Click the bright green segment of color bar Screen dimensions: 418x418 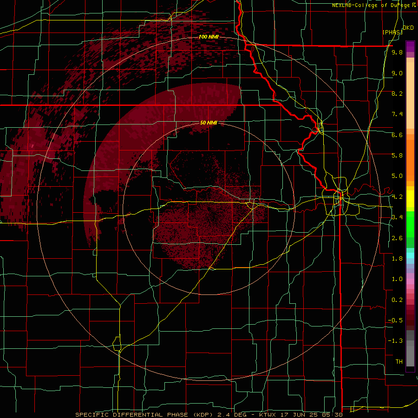410,224
